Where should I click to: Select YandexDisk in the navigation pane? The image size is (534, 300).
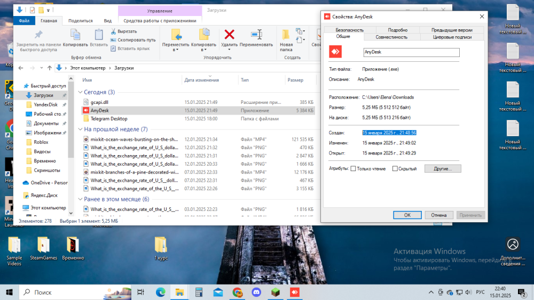[x=45, y=104]
